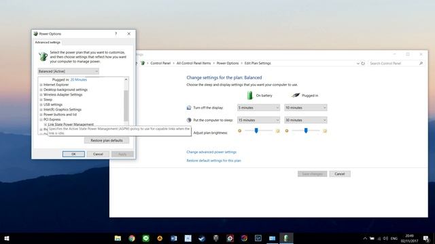Click scroll-up arrow in settings tree
Screen dimensions: 435x244
click(x=126, y=80)
